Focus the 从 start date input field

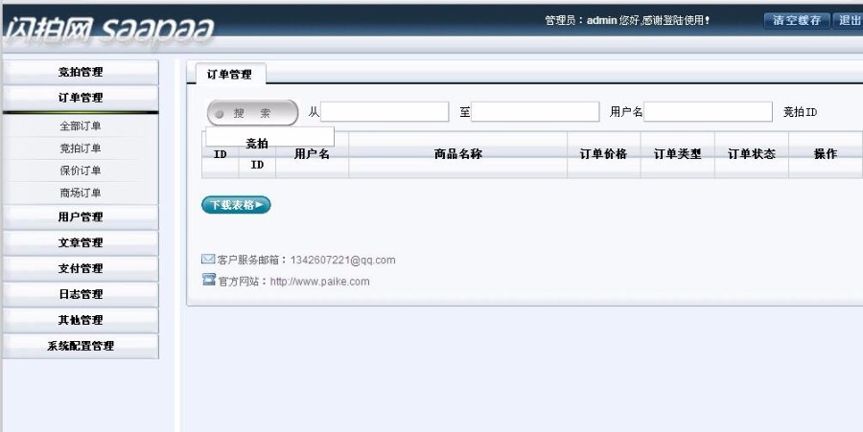(x=385, y=111)
